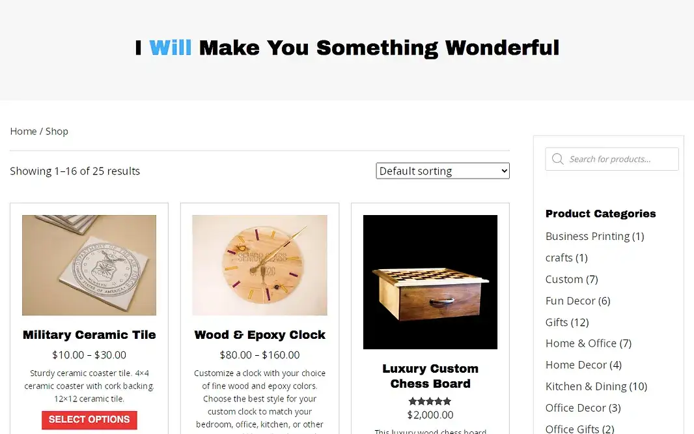Viewport: 694px width, 434px height.
Task: Select the Office Decor category
Action: 576,408
